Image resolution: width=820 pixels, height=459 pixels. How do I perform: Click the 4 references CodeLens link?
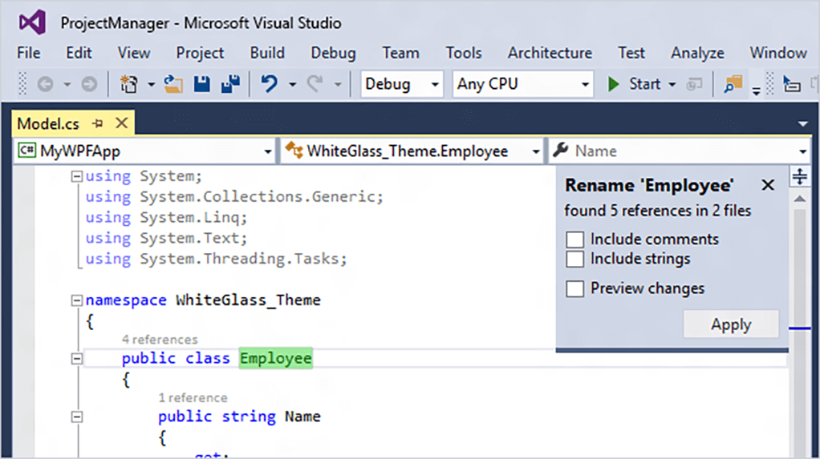click(x=160, y=340)
